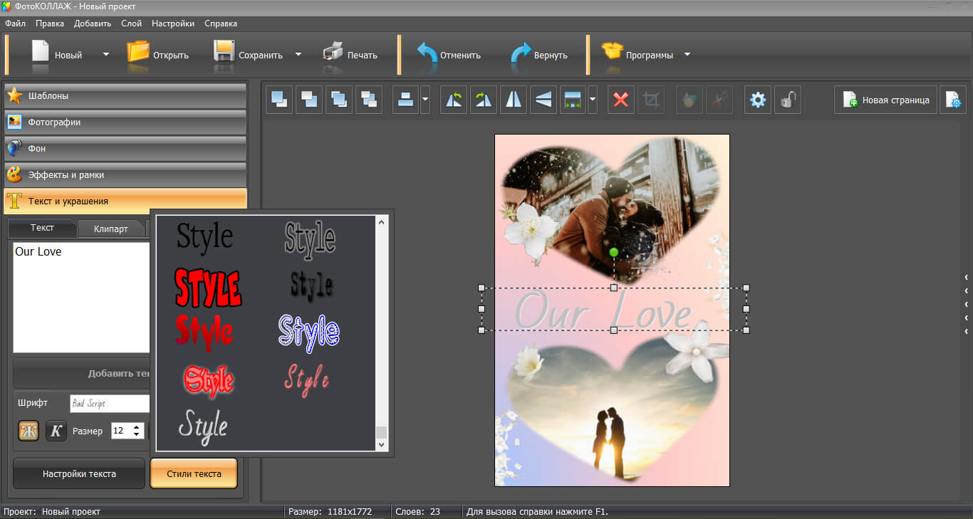
Task: Click inside the Our Love text box
Action: (82, 297)
